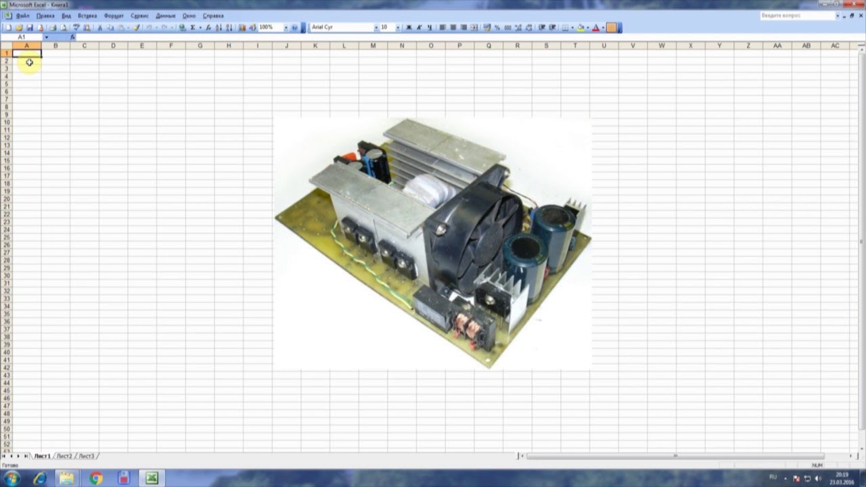Click the Open file folder icon

tap(18, 28)
